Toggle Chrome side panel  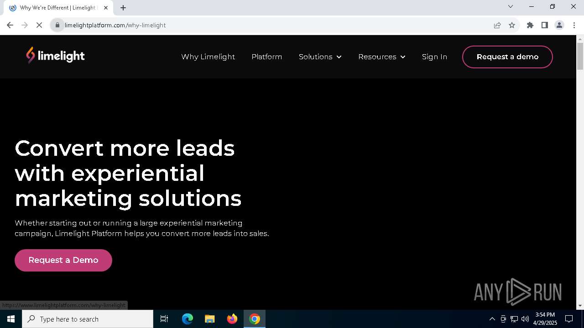tap(545, 25)
